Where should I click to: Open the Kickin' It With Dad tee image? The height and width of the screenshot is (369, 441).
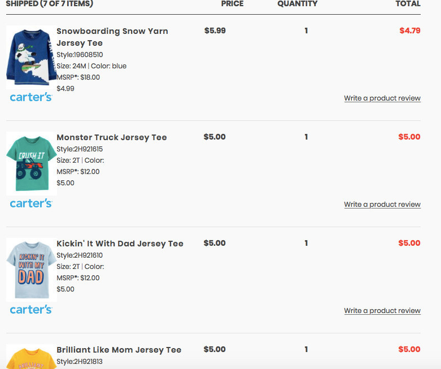point(31,270)
